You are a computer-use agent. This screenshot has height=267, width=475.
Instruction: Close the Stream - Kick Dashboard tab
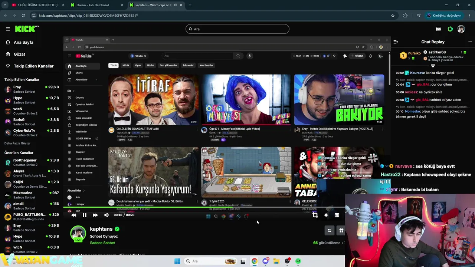(122, 5)
